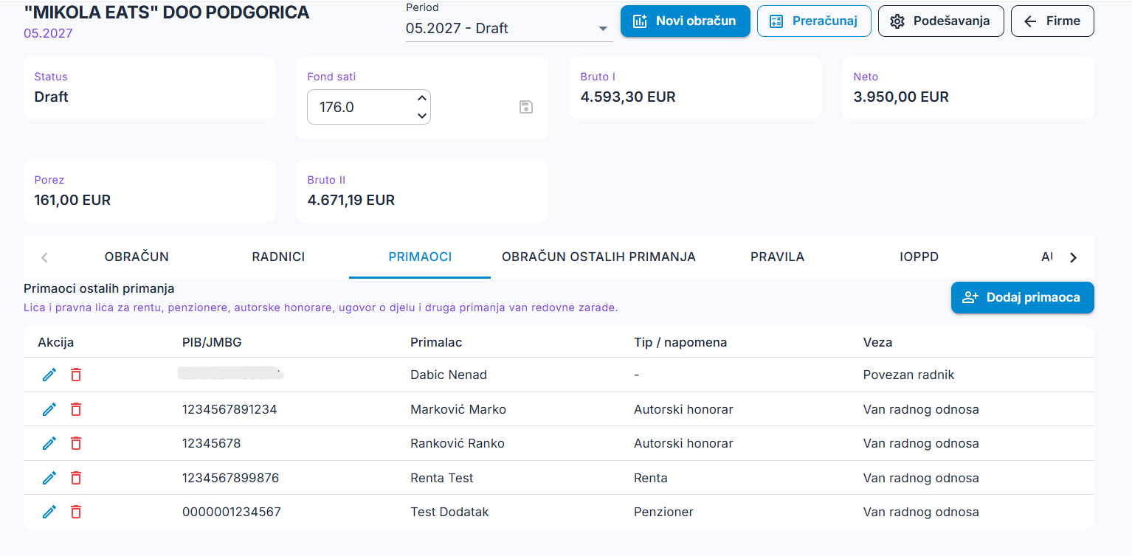Viewport: 1132px width, 556px height.
Task: Click the JMBG 1234567891234 cell
Action: (229, 409)
